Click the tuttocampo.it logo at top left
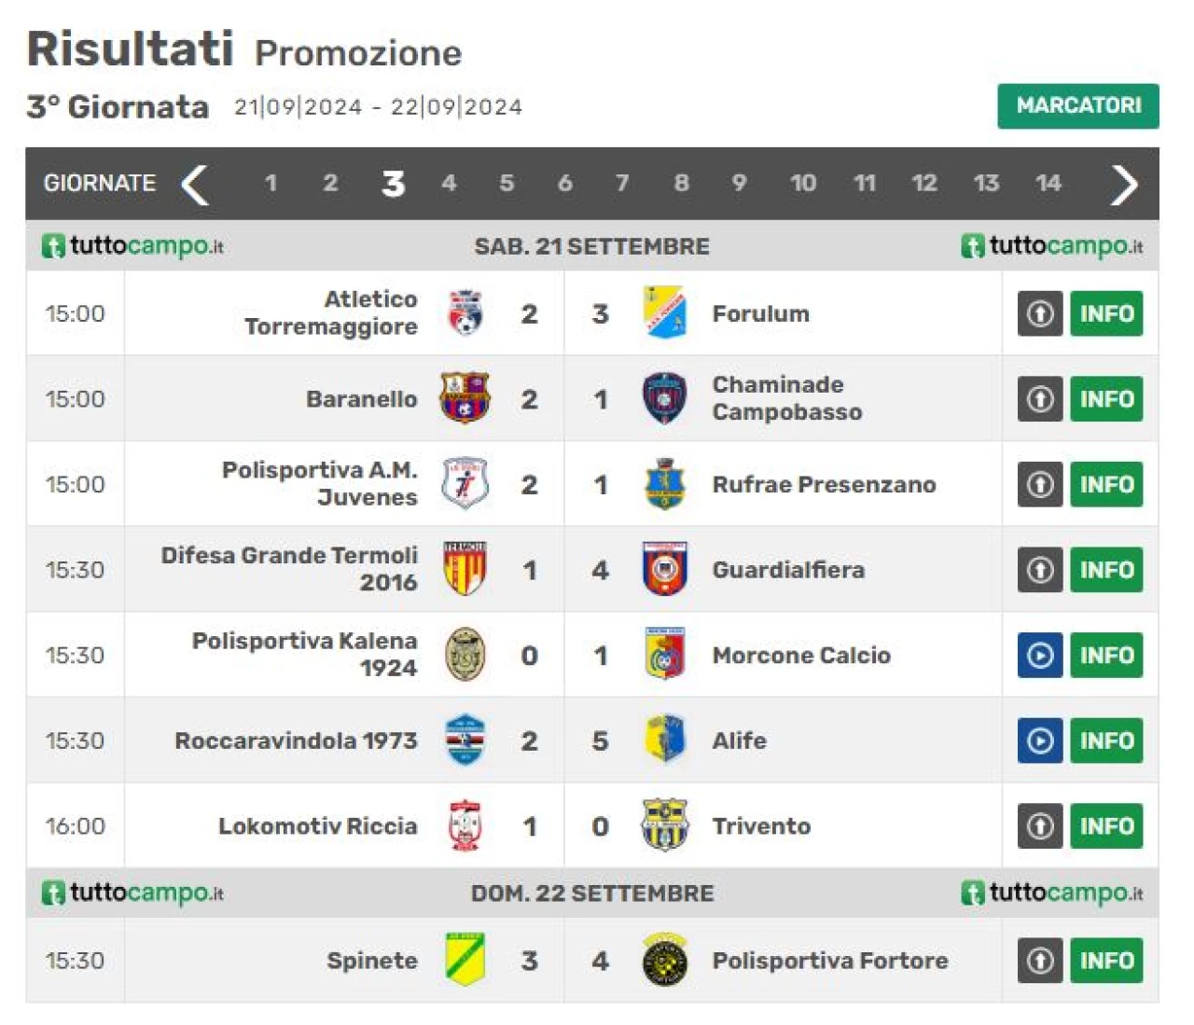The image size is (1194, 1025). tap(132, 246)
